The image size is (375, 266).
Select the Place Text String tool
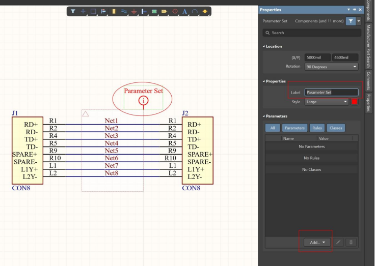click(184, 11)
